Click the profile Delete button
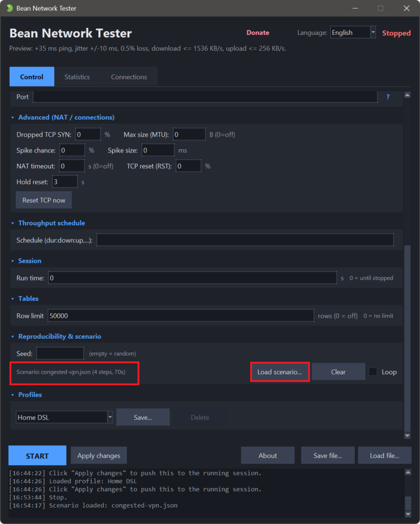Viewport: 420px width, 524px height. [200, 417]
